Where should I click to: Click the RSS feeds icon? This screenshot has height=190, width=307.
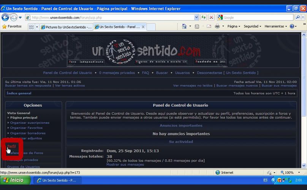197,27
